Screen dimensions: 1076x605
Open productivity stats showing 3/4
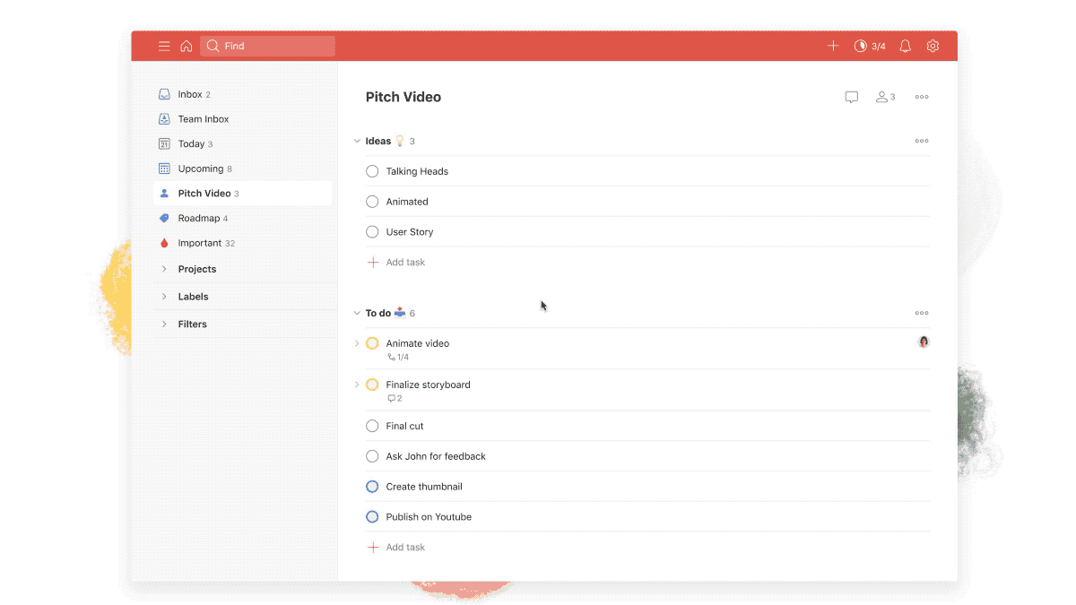click(x=870, y=46)
